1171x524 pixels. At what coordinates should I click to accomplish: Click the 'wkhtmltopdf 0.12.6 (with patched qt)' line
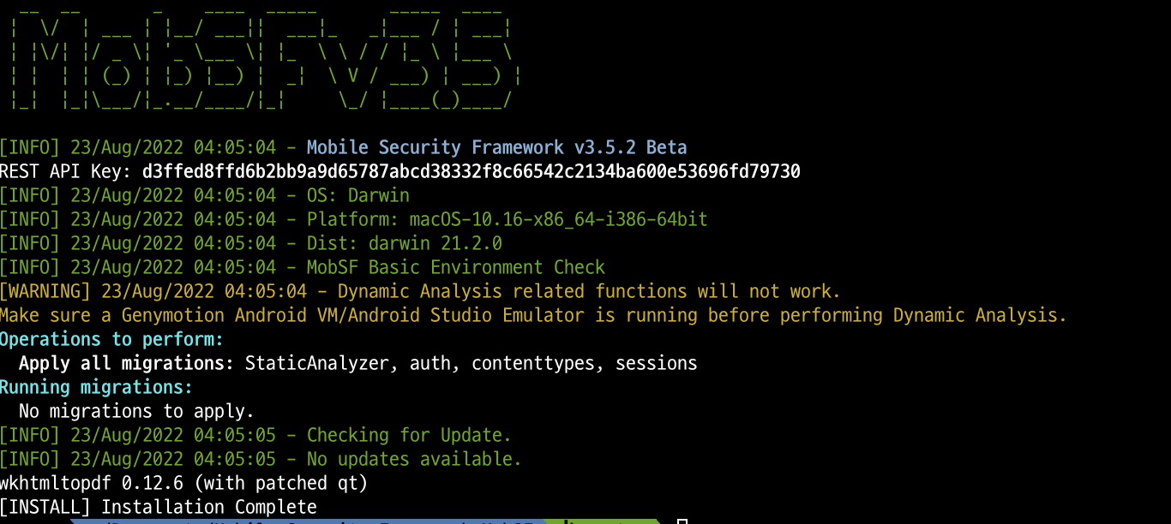click(x=183, y=483)
